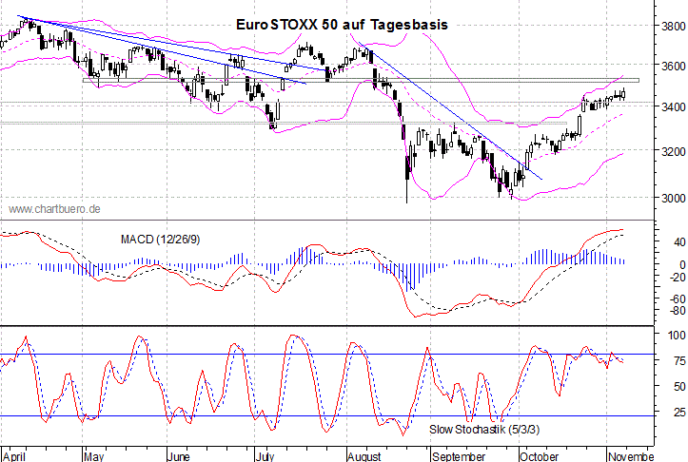Select the October marker on the time axis
The height and width of the screenshot is (462, 688).
point(541,454)
